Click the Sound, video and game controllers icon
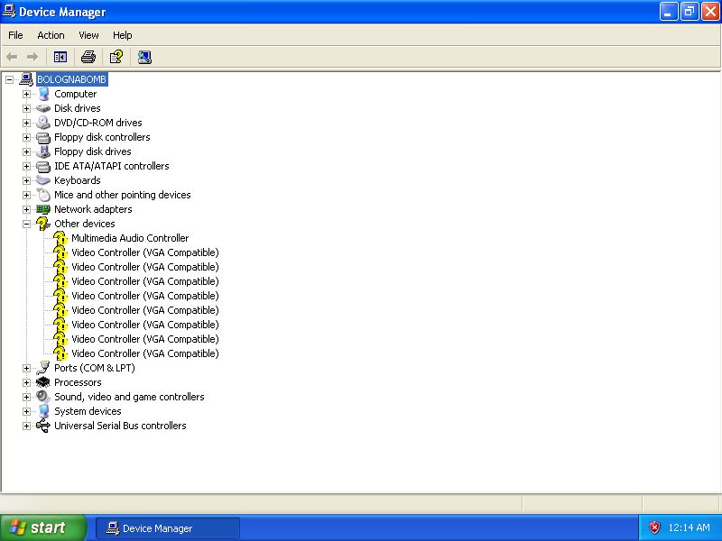Viewport: 722px width, 541px height. (43, 397)
